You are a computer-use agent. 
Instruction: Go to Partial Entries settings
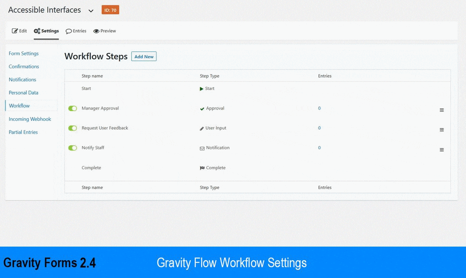[x=23, y=132]
